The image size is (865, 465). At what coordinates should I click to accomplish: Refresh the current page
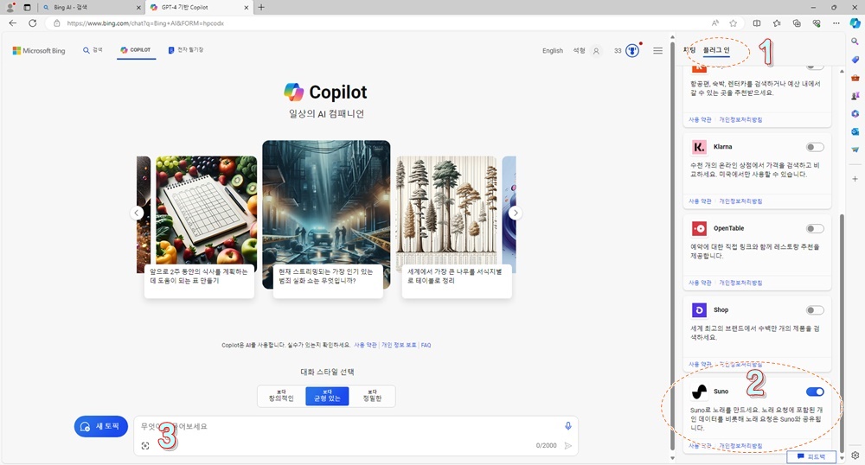pyautogui.click(x=33, y=23)
